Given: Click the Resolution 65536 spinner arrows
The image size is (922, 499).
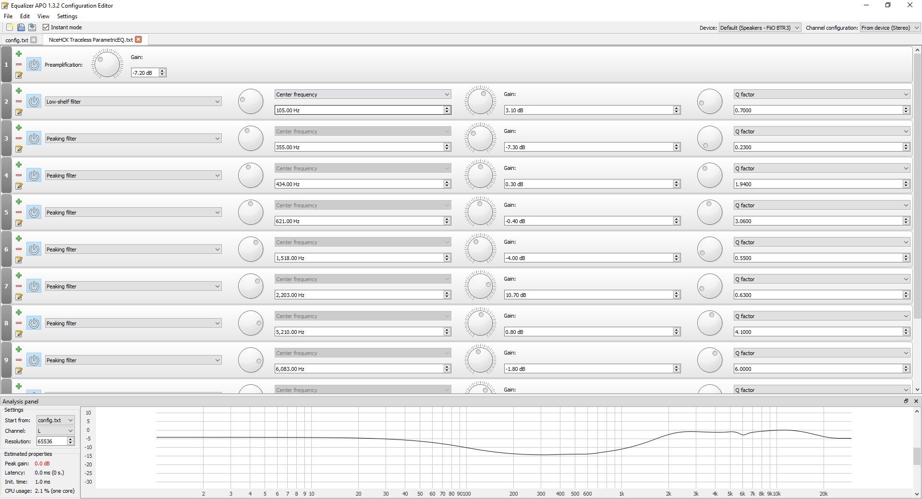Looking at the screenshot, I should point(70,441).
